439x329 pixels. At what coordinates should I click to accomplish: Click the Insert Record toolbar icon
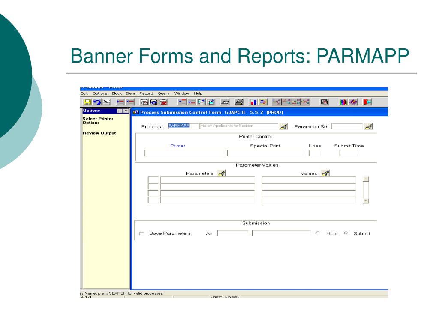coord(120,102)
